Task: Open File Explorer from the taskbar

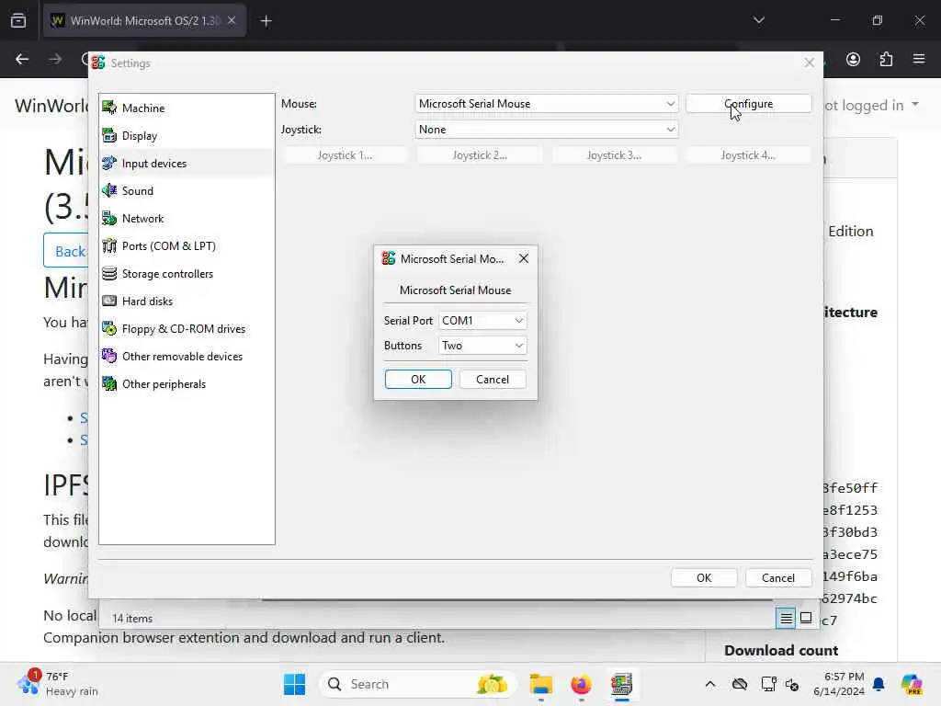Action: tap(540, 684)
